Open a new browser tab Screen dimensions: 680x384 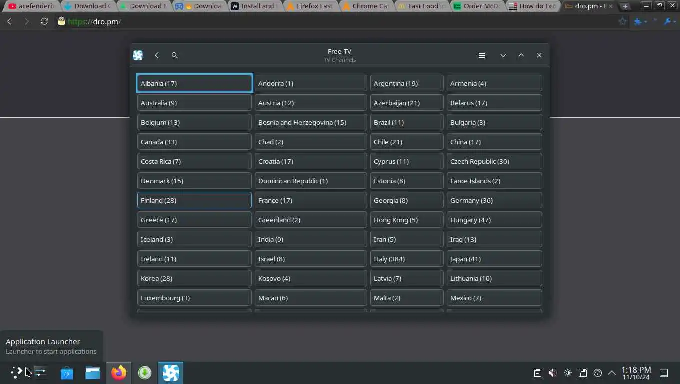[625, 6]
